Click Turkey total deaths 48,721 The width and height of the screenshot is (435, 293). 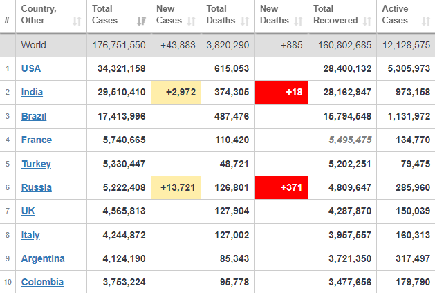234,164
